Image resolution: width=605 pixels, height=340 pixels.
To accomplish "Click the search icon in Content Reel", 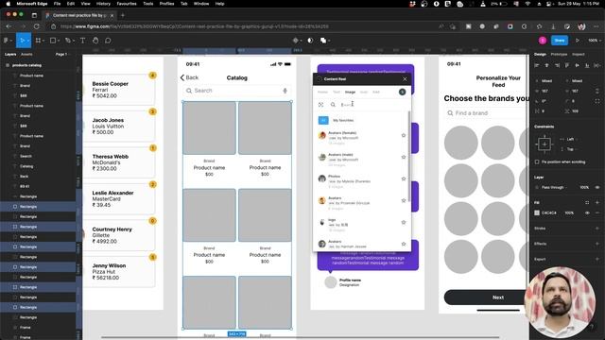I will 333,105.
